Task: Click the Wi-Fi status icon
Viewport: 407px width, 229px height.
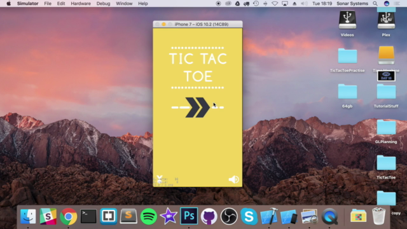Action: (x=275, y=3)
